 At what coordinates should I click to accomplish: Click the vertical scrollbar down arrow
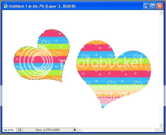(161, 125)
